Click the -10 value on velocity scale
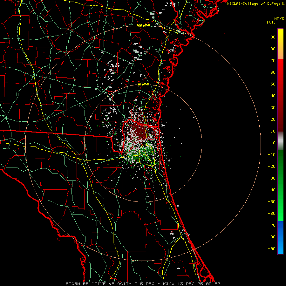 click(272, 155)
